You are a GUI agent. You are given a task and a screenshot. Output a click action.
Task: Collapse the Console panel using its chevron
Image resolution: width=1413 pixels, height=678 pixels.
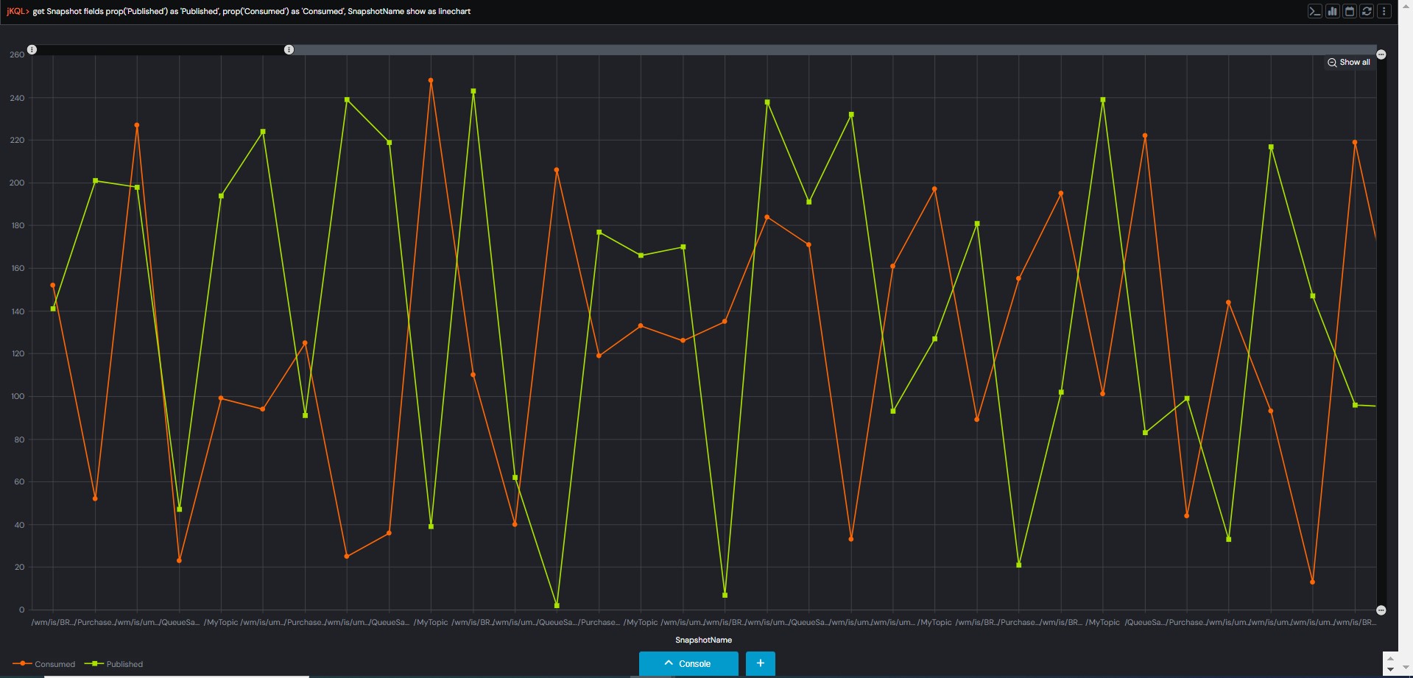pos(669,663)
